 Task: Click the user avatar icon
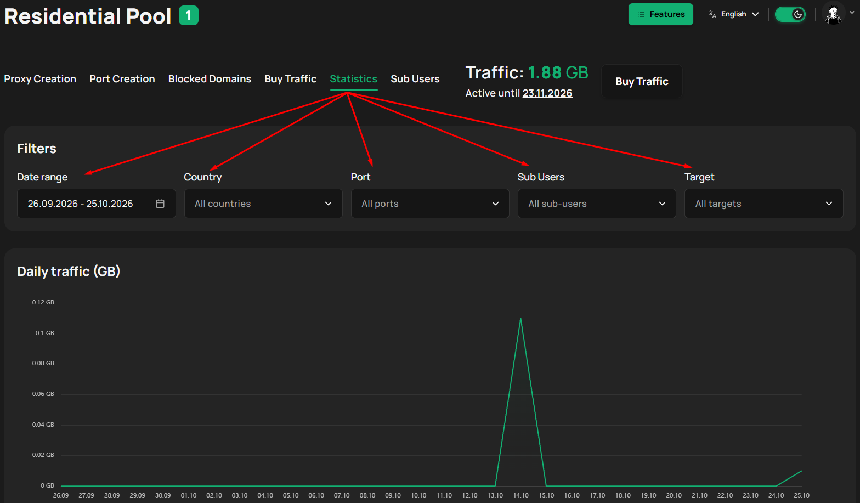[x=834, y=14]
